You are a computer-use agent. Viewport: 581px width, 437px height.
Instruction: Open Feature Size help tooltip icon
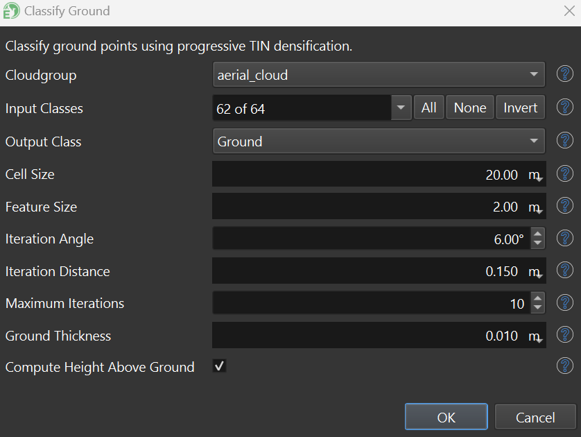click(x=565, y=206)
